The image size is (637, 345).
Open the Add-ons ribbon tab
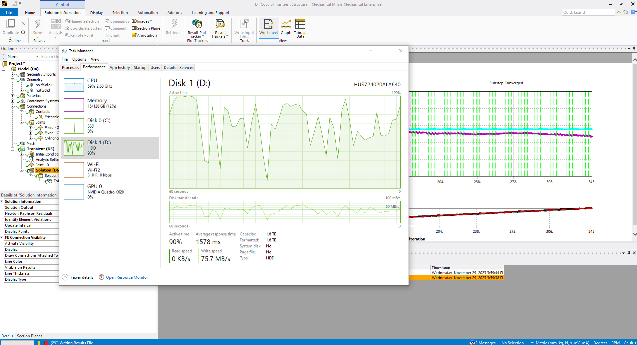[x=175, y=13]
